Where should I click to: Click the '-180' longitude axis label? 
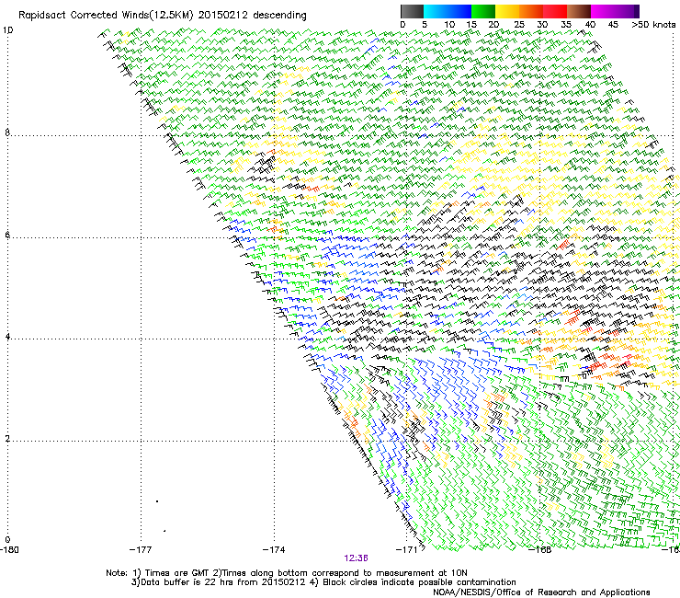[x=9, y=550]
